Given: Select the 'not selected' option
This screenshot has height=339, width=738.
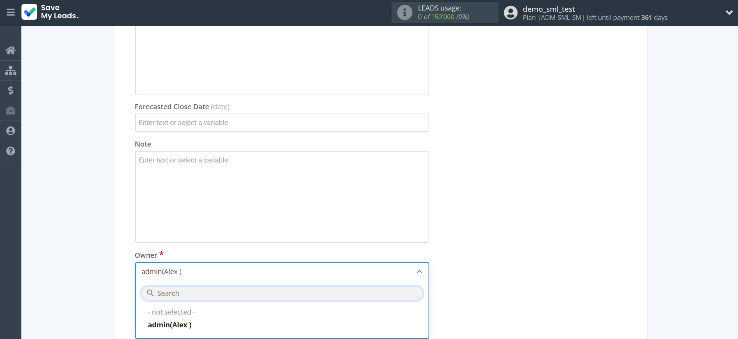Looking at the screenshot, I should (x=171, y=312).
